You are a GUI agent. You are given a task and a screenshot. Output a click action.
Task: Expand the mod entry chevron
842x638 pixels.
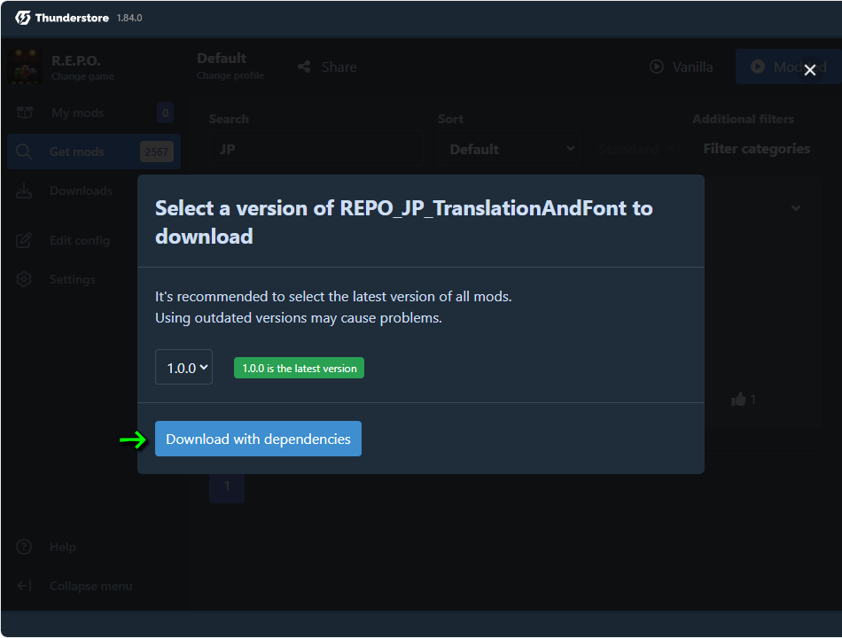pyautogui.click(x=795, y=208)
